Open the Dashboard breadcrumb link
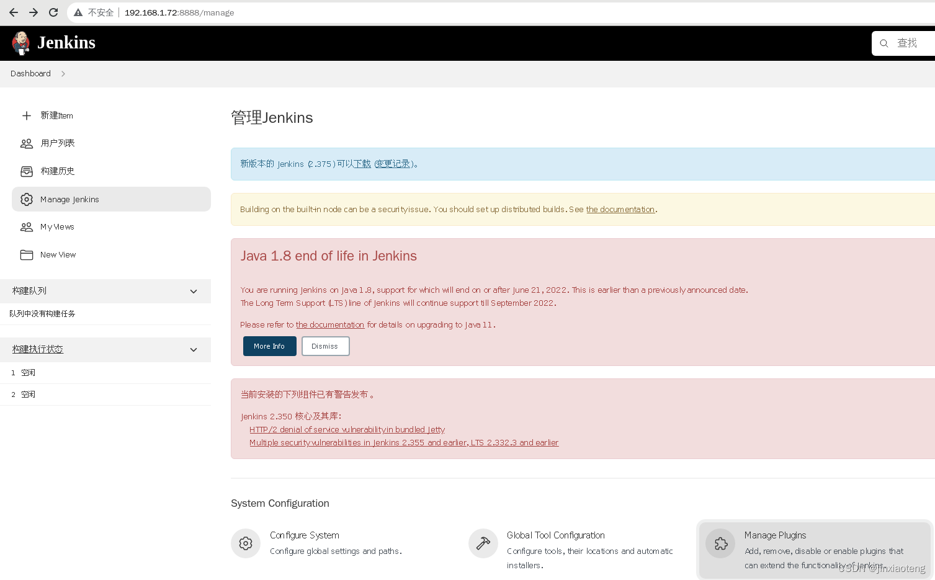This screenshot has width=935, height=580. [x=30, y=74]
